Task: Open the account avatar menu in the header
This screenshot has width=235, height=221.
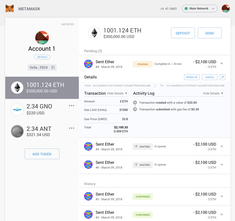Action: coord(225,8)
